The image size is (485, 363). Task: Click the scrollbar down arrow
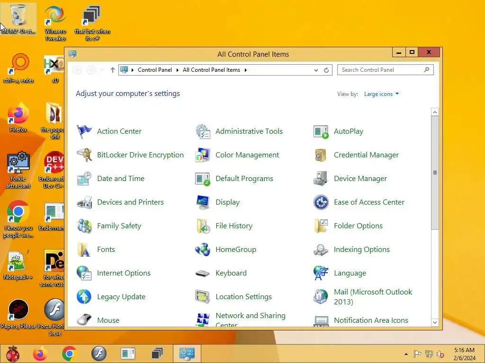coord(435,322)
